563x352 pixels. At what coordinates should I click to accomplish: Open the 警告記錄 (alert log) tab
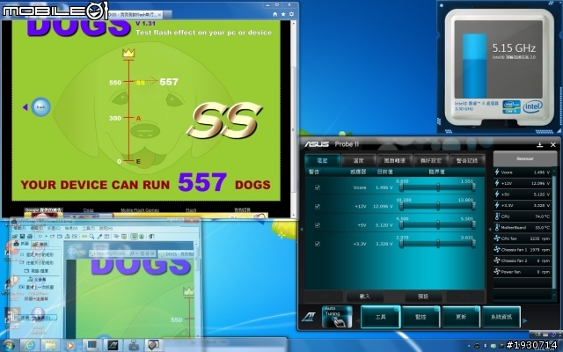click(467, 160)
